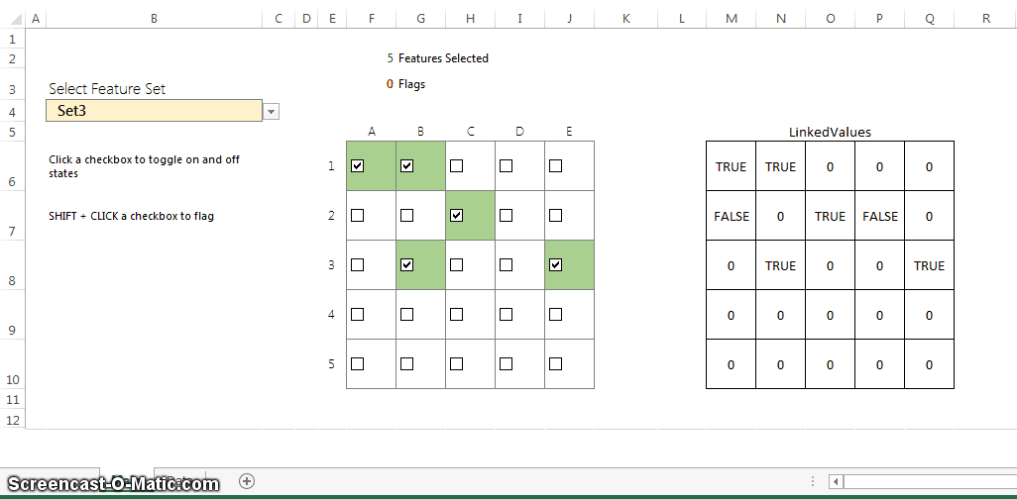Click the Set3 combo box field
This screenshot has width=1017, height=499.
coord(155,111)
